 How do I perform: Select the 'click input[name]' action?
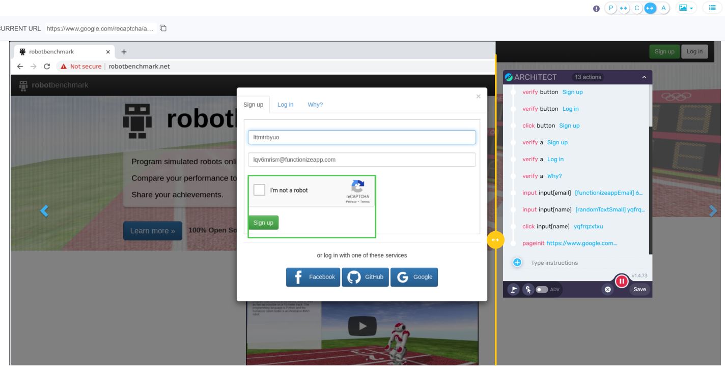point(563,227)
